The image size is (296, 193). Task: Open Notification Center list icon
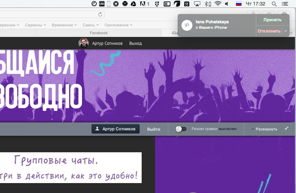(x=285, y=4)
